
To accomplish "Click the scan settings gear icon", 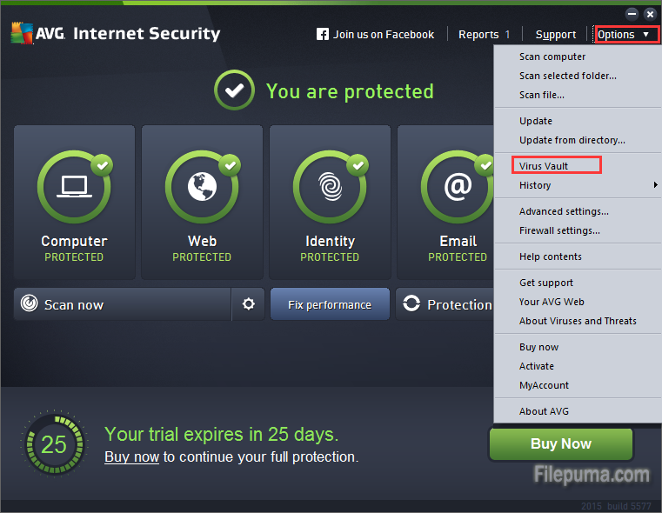I will (249, 304).
